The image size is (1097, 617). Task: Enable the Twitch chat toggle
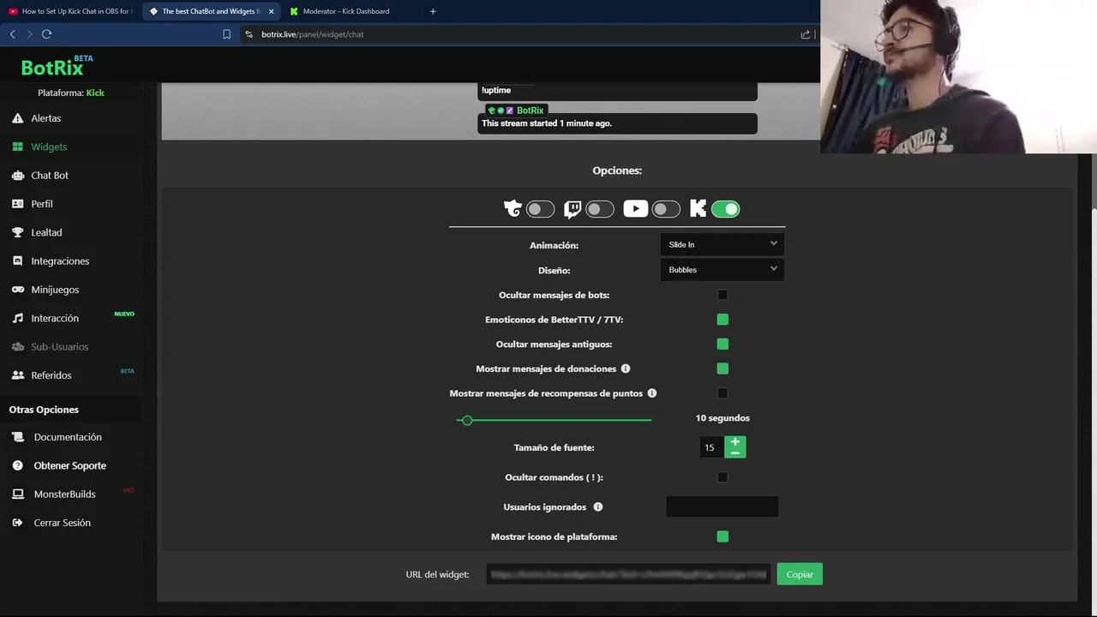pos(600,208)
